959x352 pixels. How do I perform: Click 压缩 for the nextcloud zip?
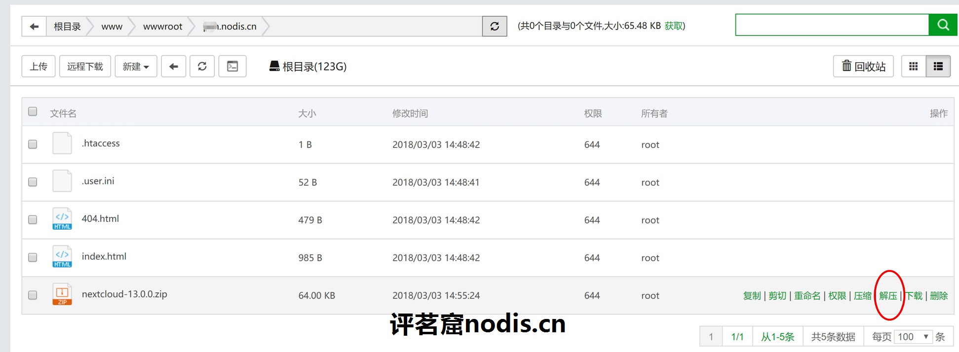coord(863,295)
